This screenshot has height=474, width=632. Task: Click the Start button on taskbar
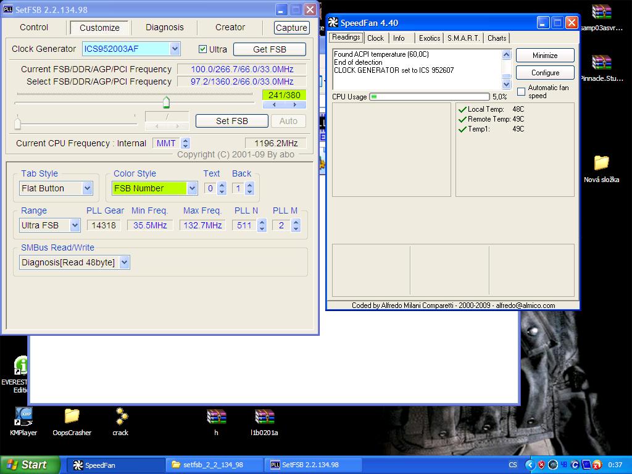point(30,465)
